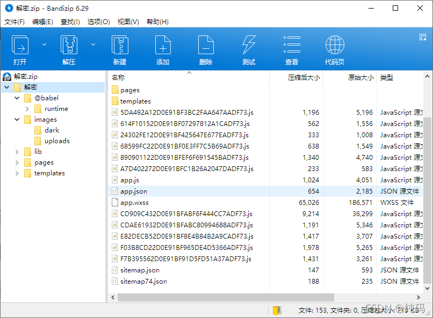
Task: Click the JSON file icon beside sitemap.json
Action: [x=114, y=270]
